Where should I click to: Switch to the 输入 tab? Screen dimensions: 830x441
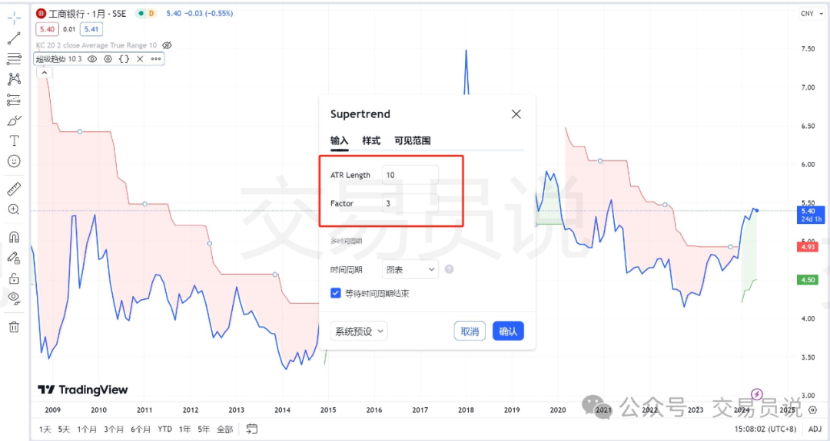pos(340,140)
